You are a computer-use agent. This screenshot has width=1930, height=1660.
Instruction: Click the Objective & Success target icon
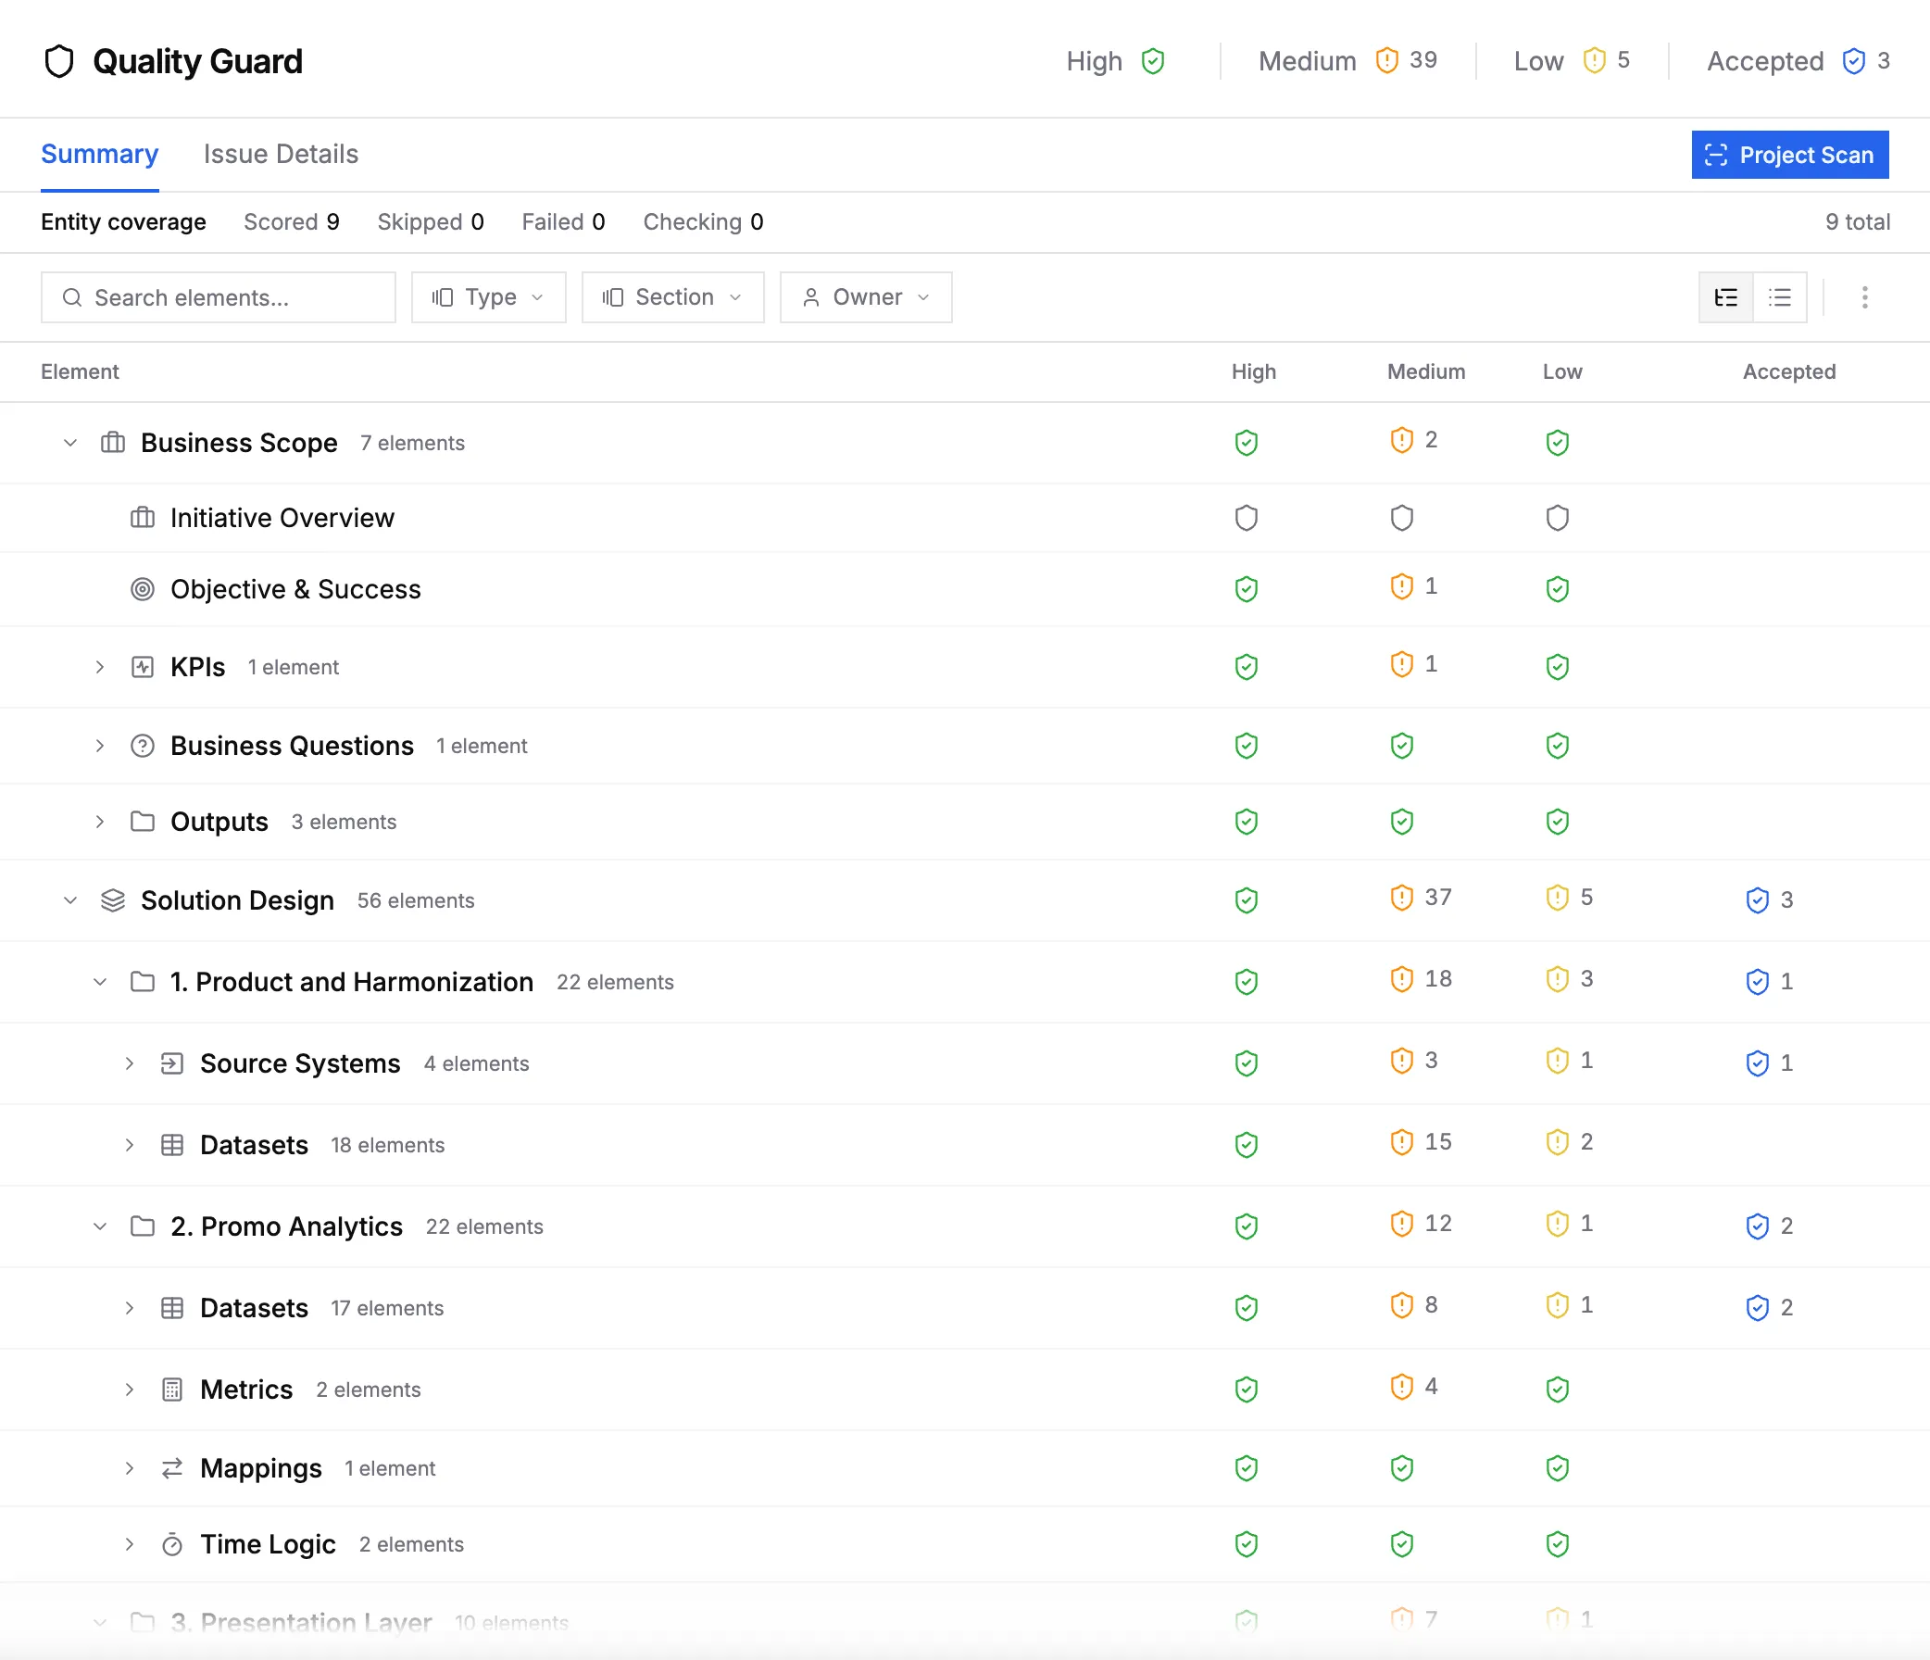tap(143, 589)
